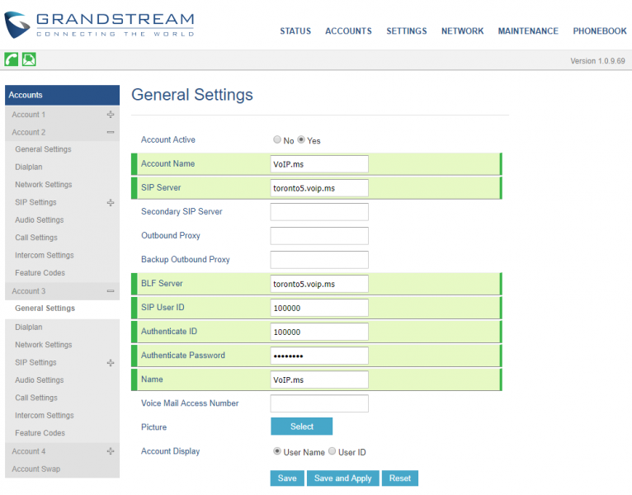Screen dimensions: 632x495
Task: Expand Account 4 with its plus icon
Action: point(111,451)
